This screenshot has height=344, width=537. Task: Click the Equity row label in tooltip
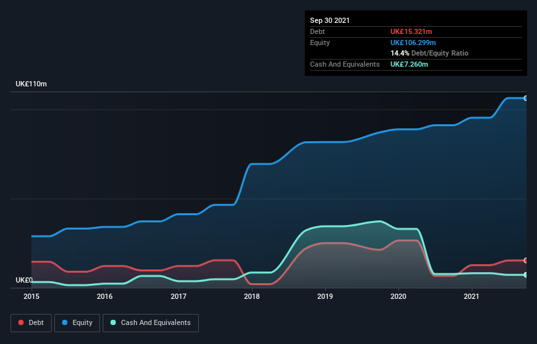[320, 43]
